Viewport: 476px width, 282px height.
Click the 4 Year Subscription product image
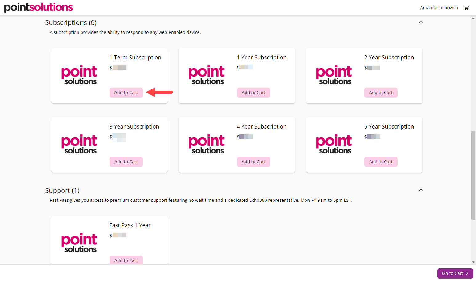(x=206, y=145)
